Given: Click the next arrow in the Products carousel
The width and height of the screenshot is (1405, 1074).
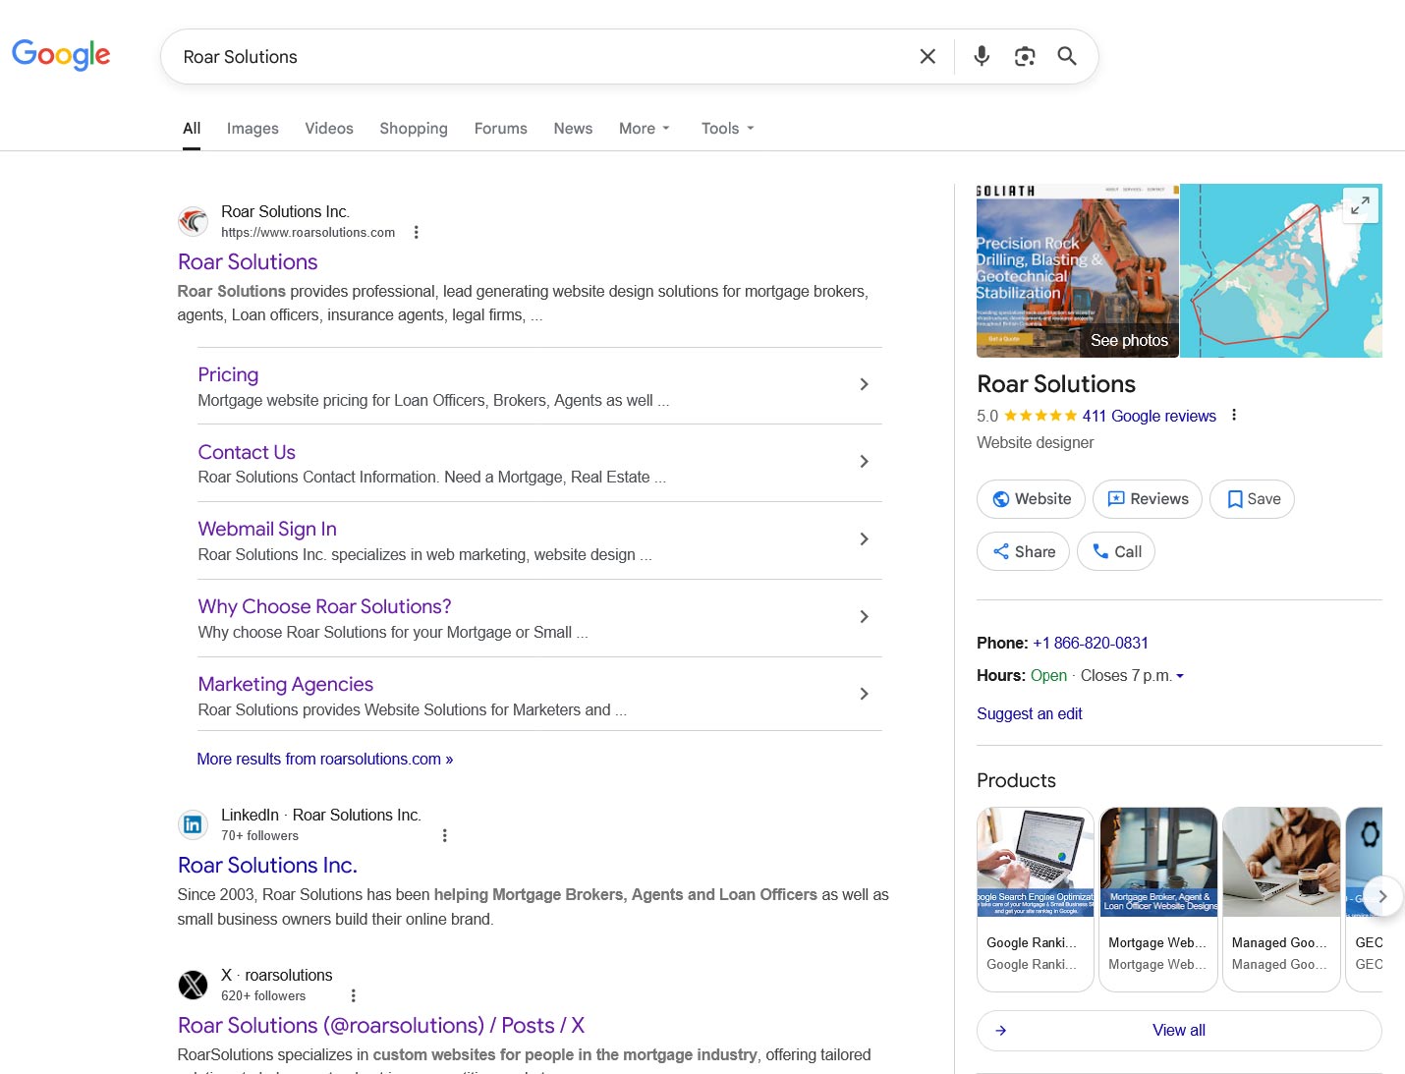Looking at the screenshot, I should click(x=1381, y=896).
